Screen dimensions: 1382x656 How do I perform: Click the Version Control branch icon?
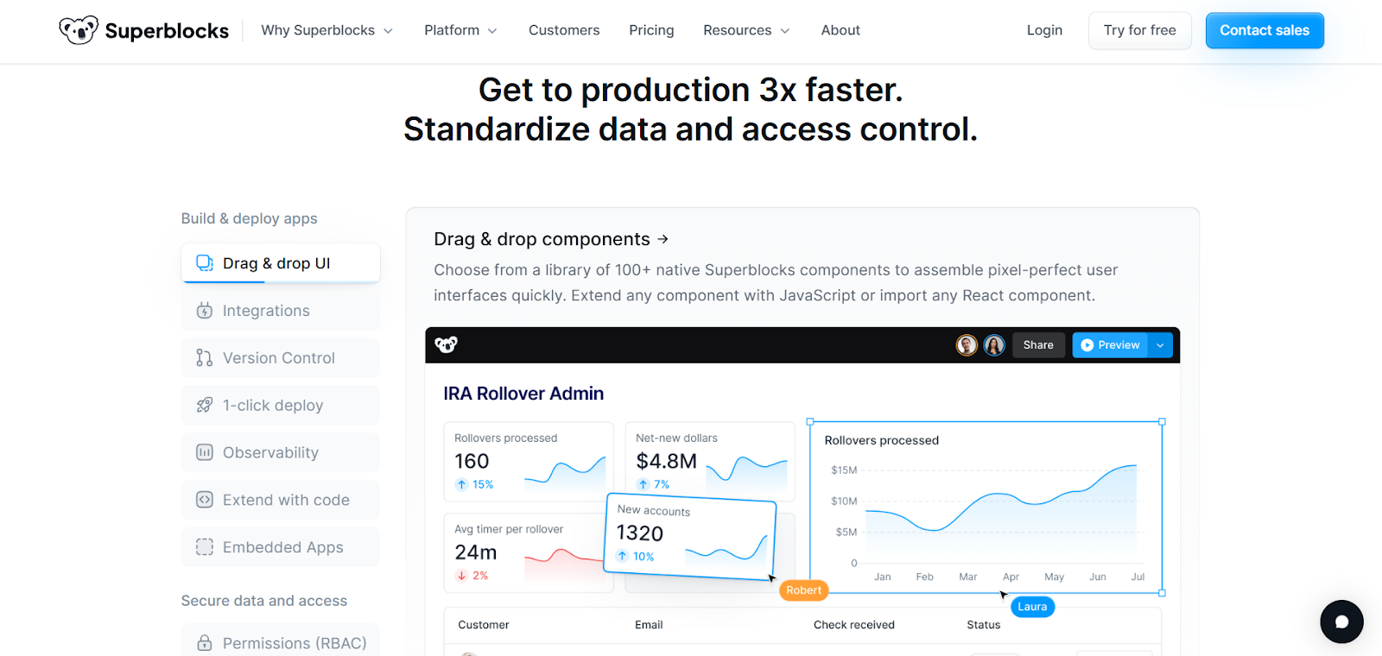205,358
